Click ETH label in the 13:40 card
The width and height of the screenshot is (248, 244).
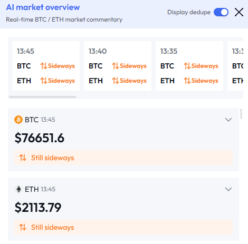96,81
